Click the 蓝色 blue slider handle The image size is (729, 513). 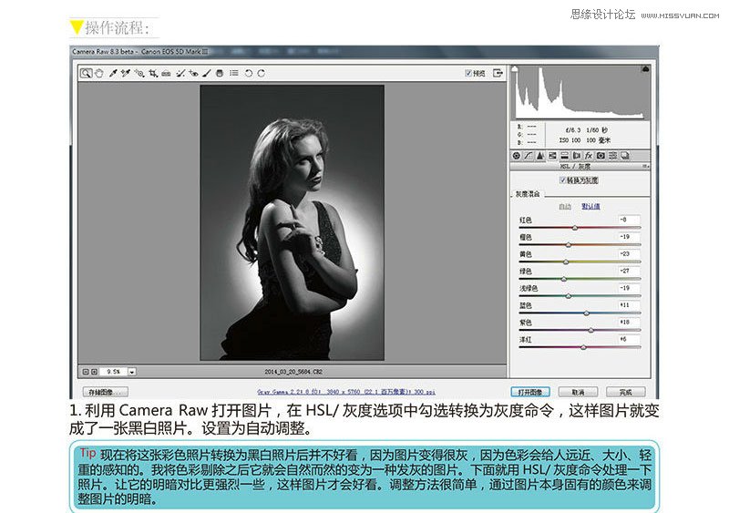point(586,313)
